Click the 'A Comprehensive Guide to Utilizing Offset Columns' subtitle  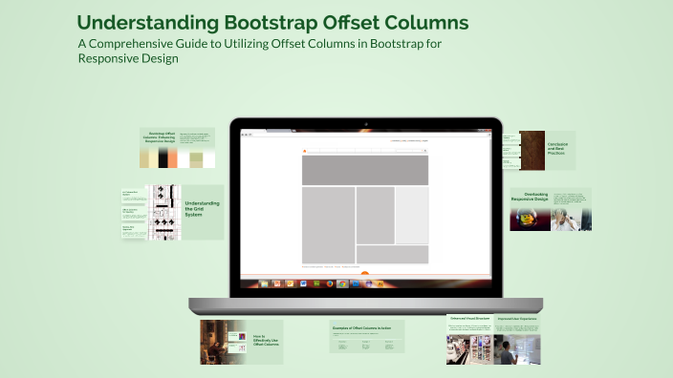pyautogui.click(x=260, y=51)
